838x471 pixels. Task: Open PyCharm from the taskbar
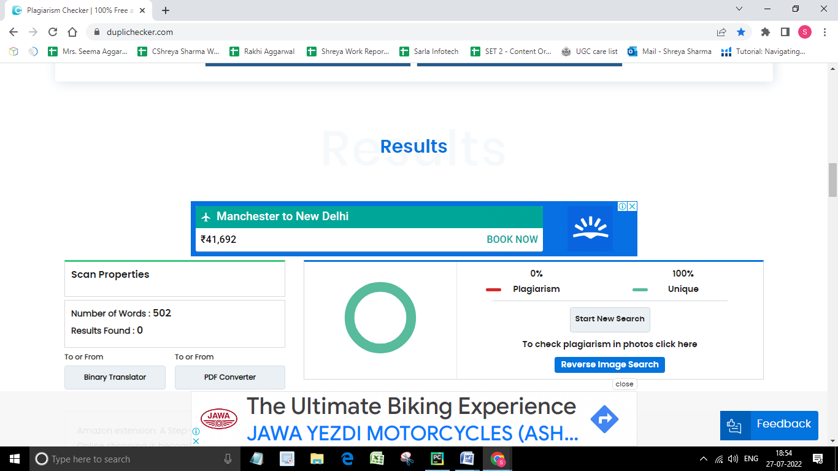tap(437, 459)
